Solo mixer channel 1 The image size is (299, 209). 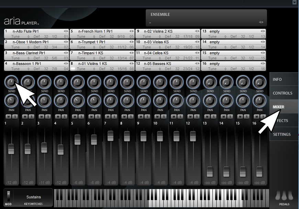click(x=15, y=117)
